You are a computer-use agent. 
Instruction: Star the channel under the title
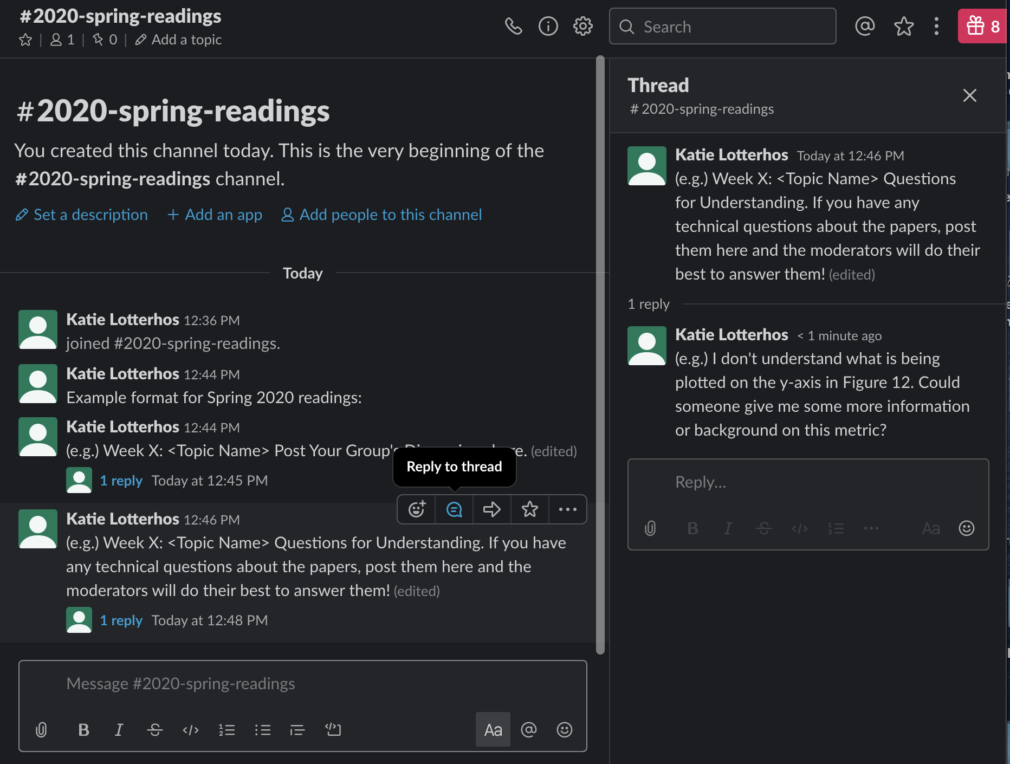tap(25, 40)
